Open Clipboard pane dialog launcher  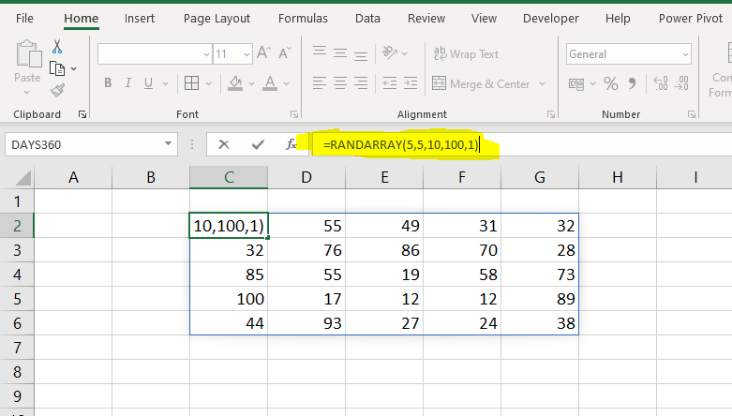(x=82, y=114)
